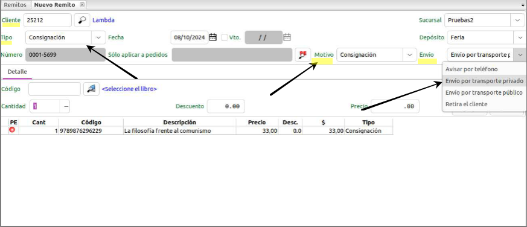Expand the Tipo Consignación dropdown
This screenshot has width=527, height=227.
98,37
